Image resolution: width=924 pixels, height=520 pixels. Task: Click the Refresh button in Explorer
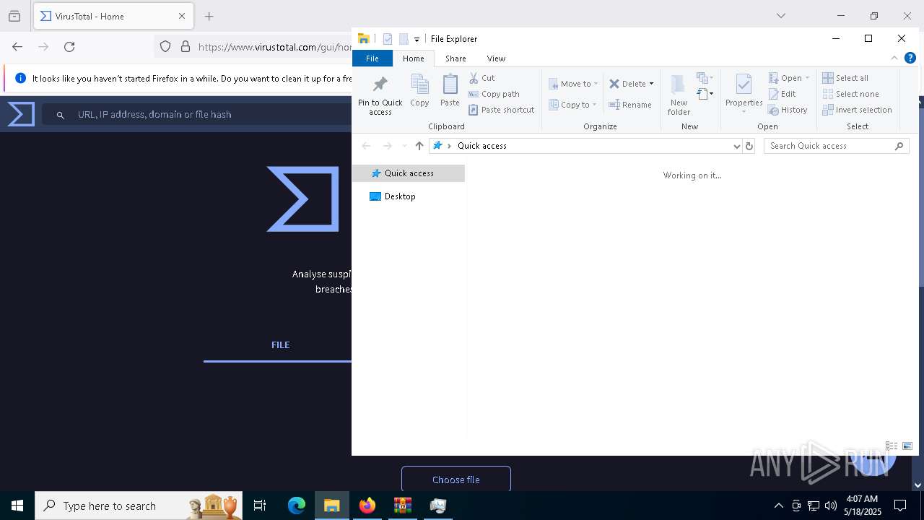coord(749,146)
